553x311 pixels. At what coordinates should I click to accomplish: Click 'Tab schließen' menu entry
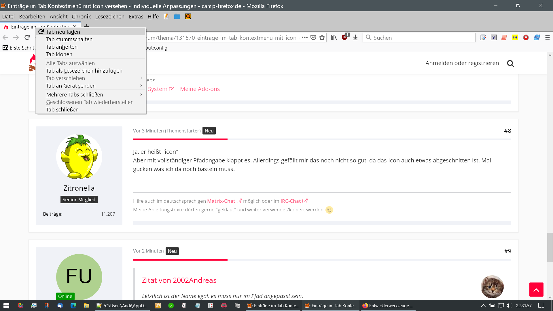[63, 109]
